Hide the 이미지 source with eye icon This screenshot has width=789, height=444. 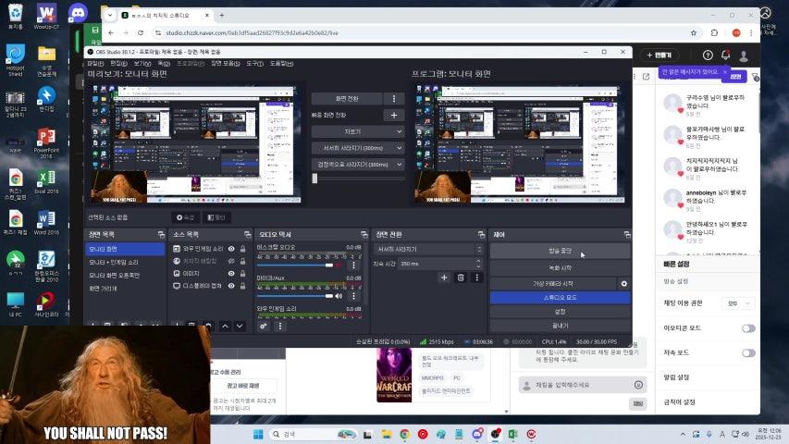click(x=230, y=274)
